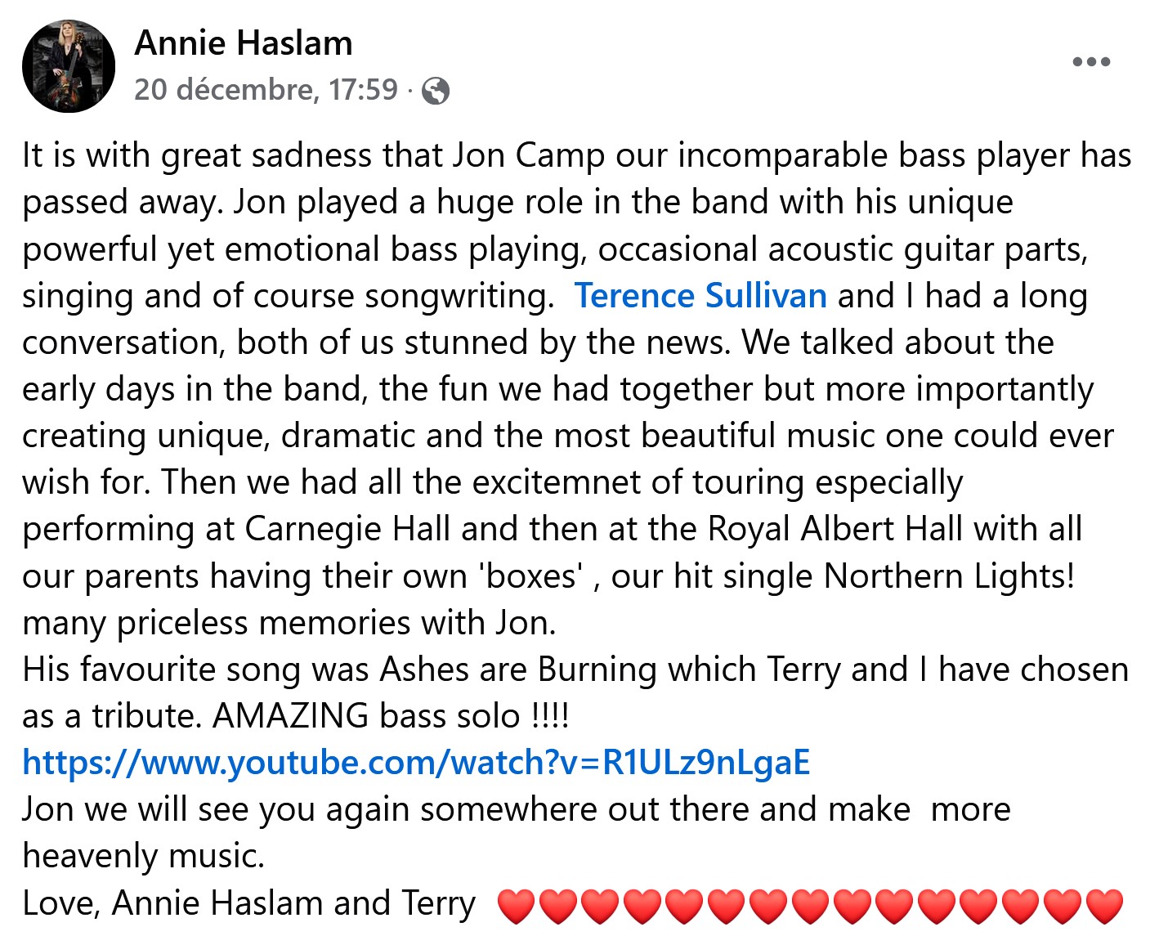
Task: Click the phrase "many priceless memories with Jon."
Action: point(289,623)
